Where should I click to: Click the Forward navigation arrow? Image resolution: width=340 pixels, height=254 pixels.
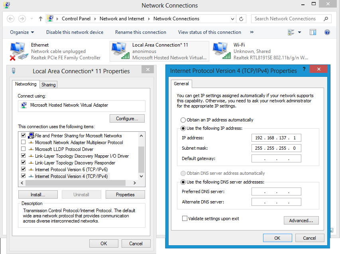tap(22, 19)
